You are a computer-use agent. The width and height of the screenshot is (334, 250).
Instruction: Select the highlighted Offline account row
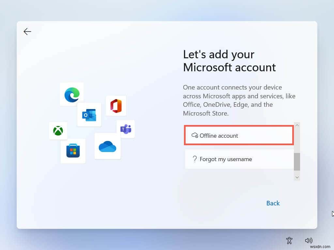[x=239, y=135]
